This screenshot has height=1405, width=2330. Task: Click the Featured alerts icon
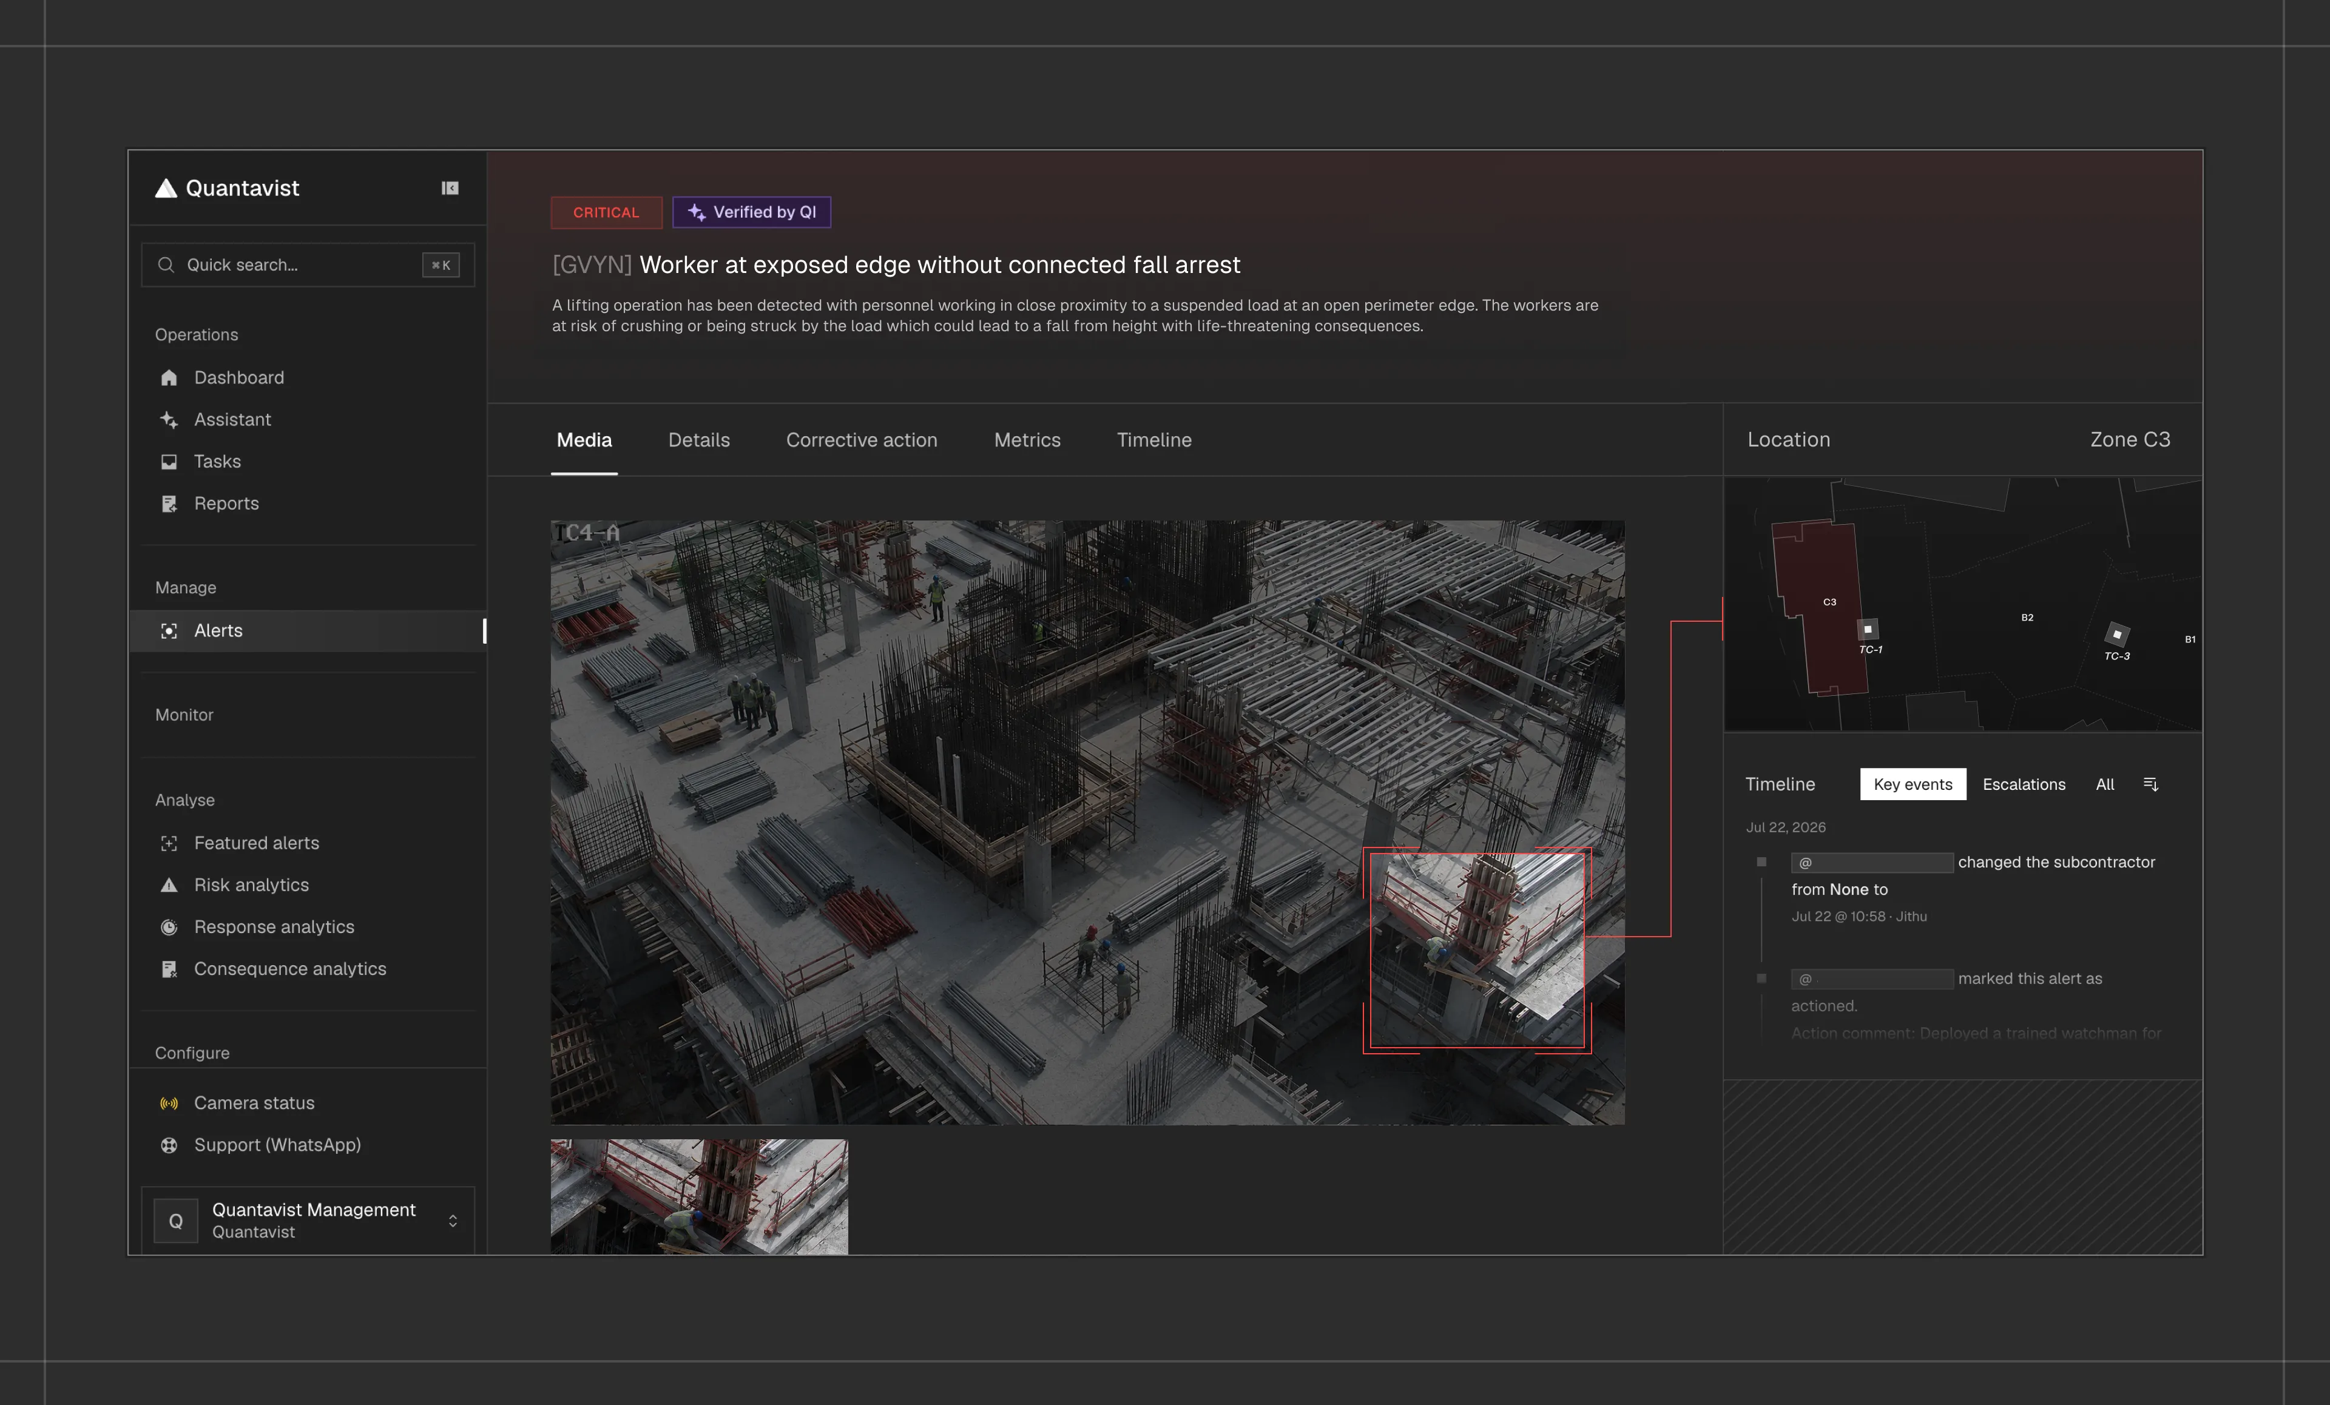tap(169, 843)
